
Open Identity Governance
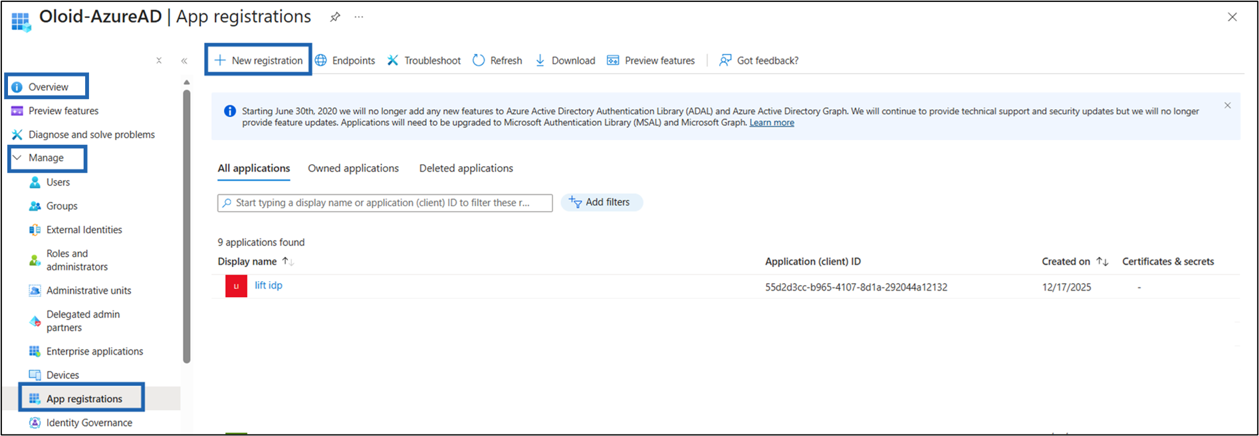pyautogui.click(x=89, y=423)
